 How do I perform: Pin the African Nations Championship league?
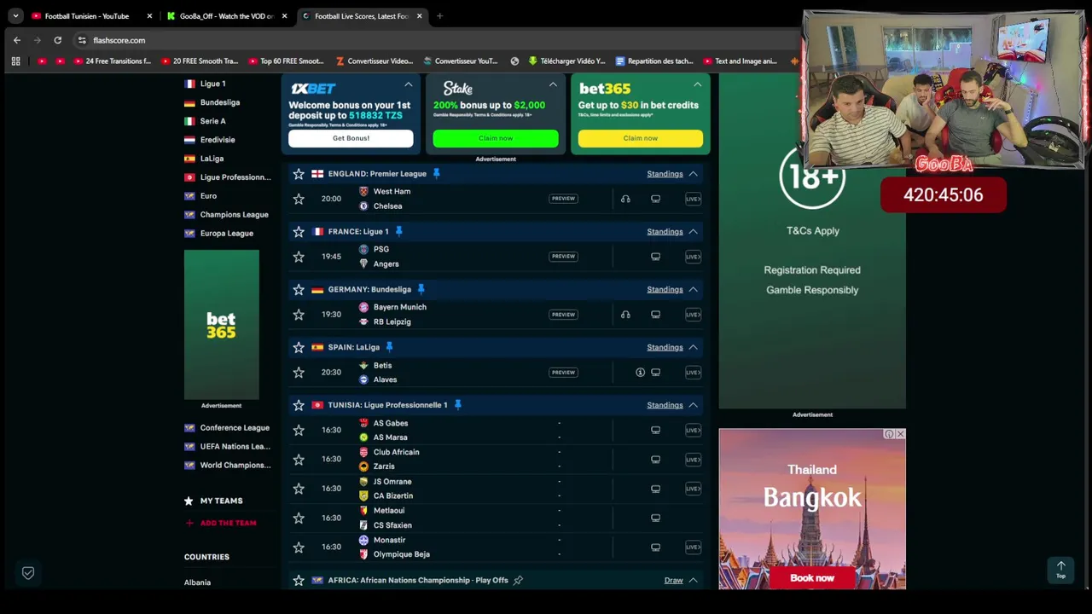(518, 581)
